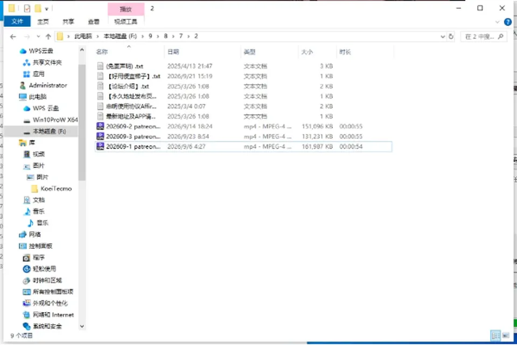Click the Up one level arrow

(x=48, y=37)
